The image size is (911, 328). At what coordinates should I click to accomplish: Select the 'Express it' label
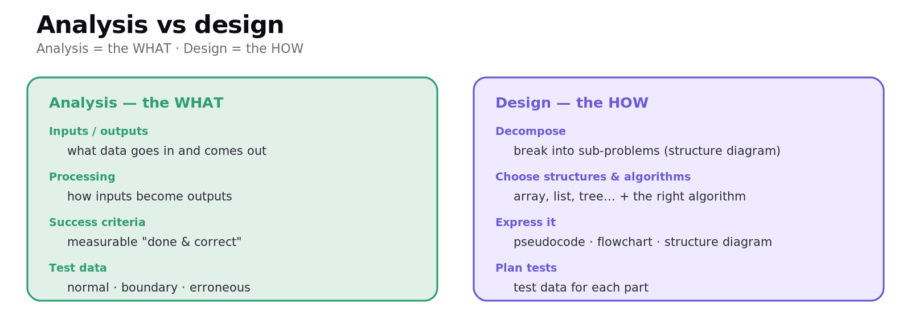pyautogui.click(x=526, y=223)
